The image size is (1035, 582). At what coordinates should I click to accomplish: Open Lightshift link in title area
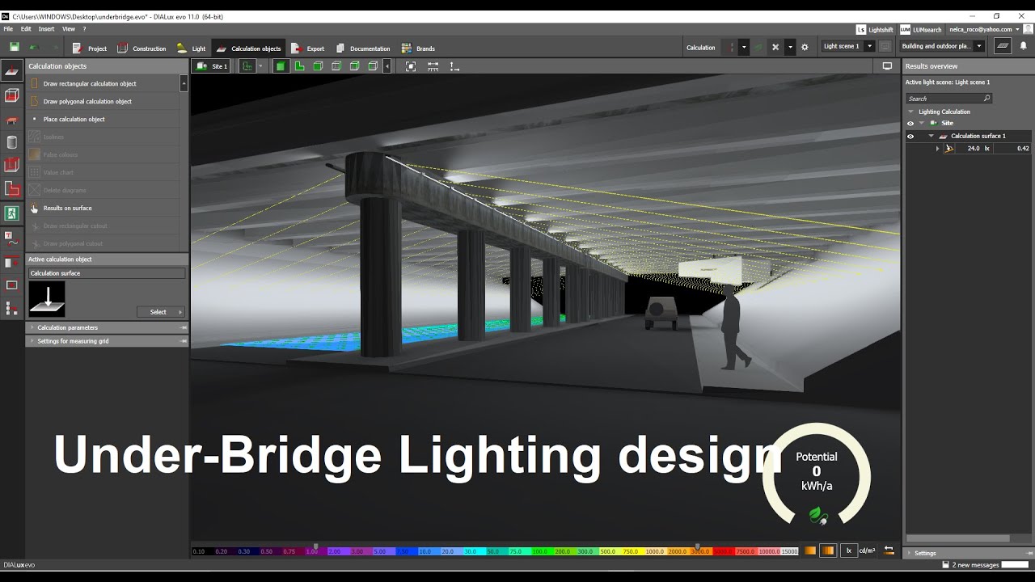point(875,30)
